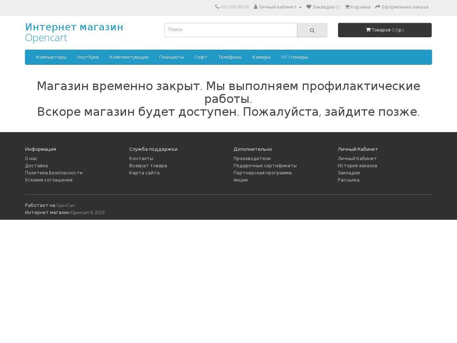Select Телефоны in the navigation bar
This screenshot has width=457, height=343.
229,57
